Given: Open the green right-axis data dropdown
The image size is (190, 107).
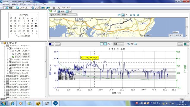Looking at the screenshot, I should click(186, 44).
